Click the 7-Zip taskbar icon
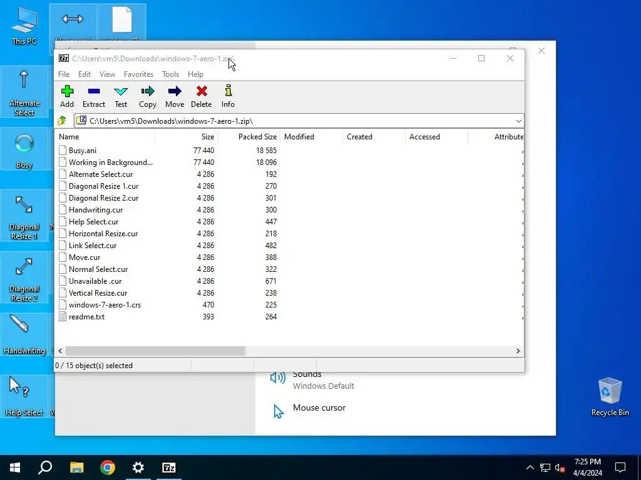The image size is (641, 480). (x=169, y=467)
